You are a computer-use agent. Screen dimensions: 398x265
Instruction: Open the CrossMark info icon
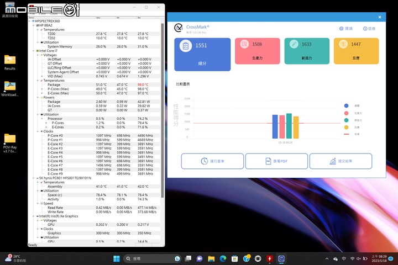click(365, 29)
